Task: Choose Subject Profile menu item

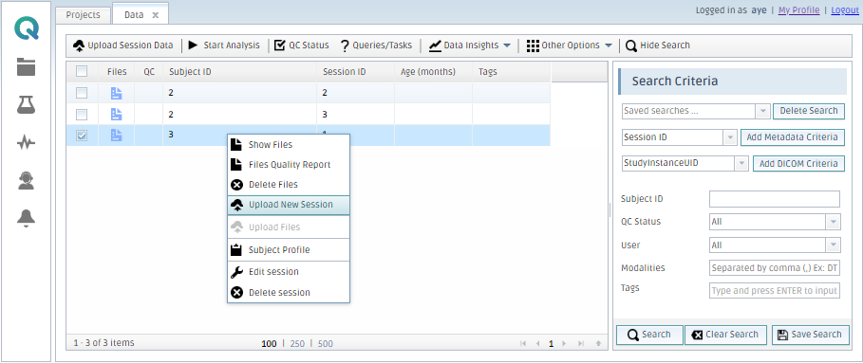Action: (x=289, y=250)
